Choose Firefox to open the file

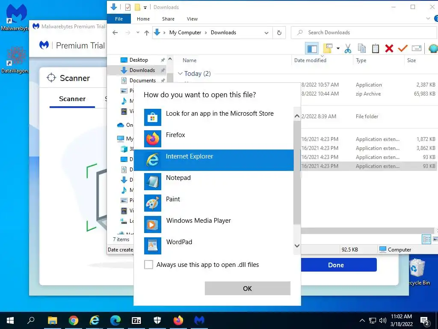(214, 138)
